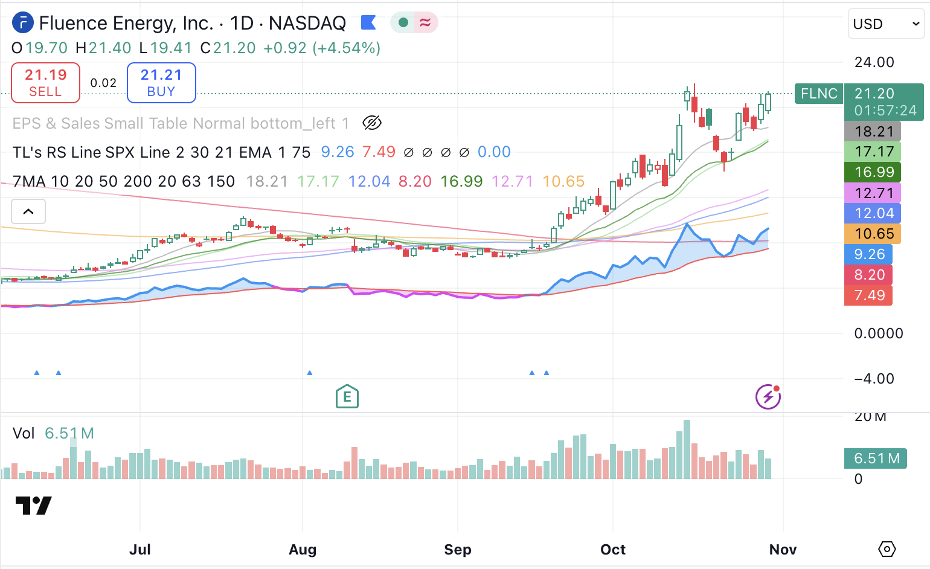Click the 6.51 M volume scale label
Screen dimensions: 930x569
pyautogui.click(x=876, y=458)
